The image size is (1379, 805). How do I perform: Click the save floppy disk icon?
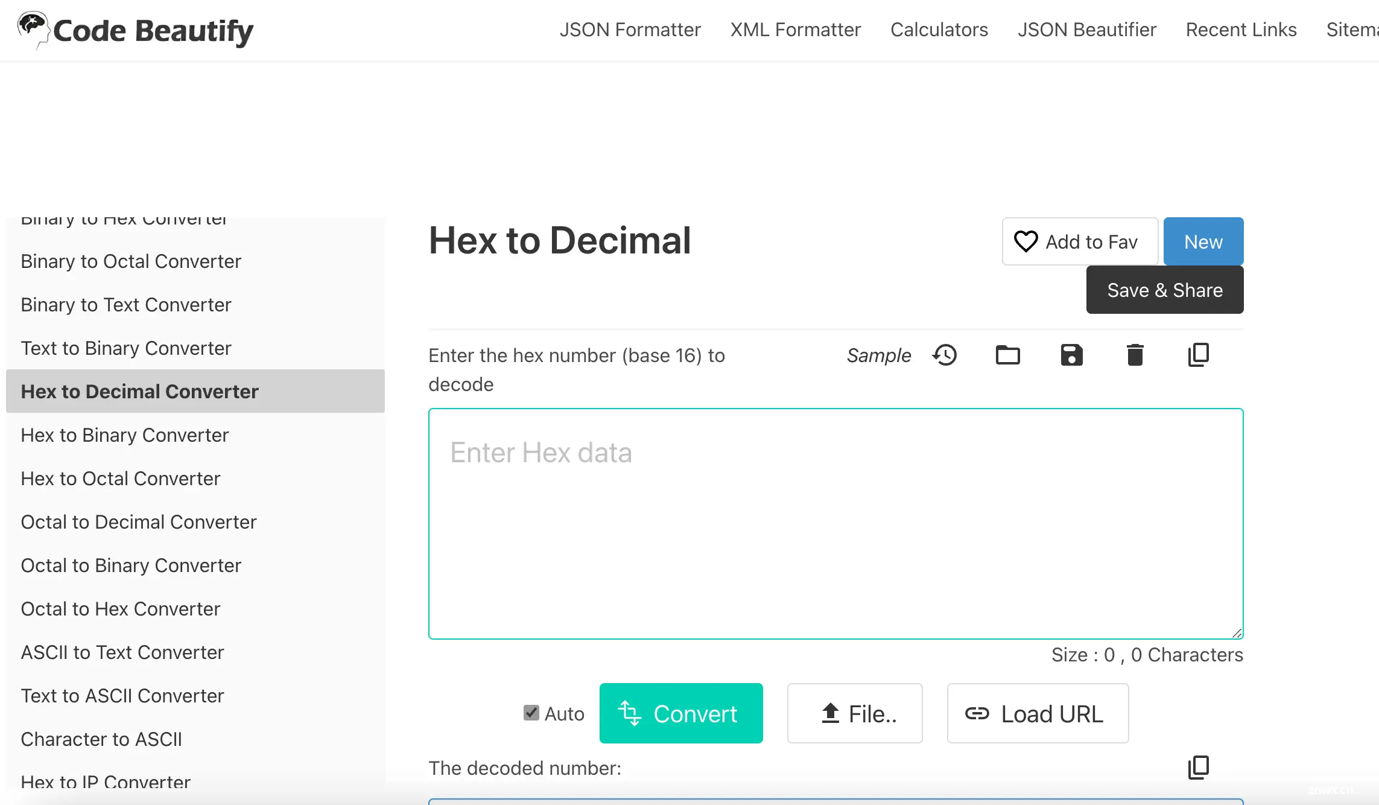coord(1072,355)
